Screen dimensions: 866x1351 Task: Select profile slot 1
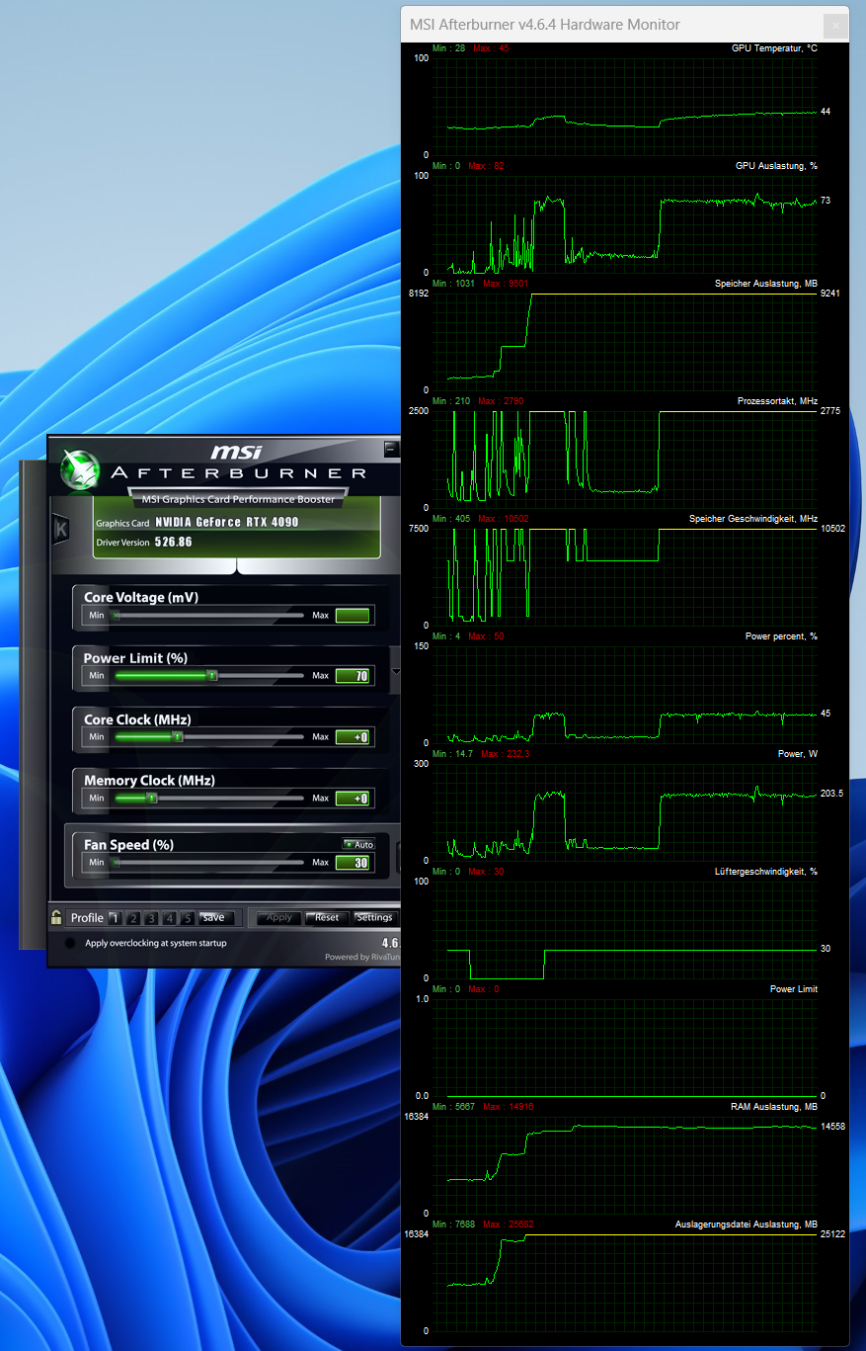tap(114, 917)
